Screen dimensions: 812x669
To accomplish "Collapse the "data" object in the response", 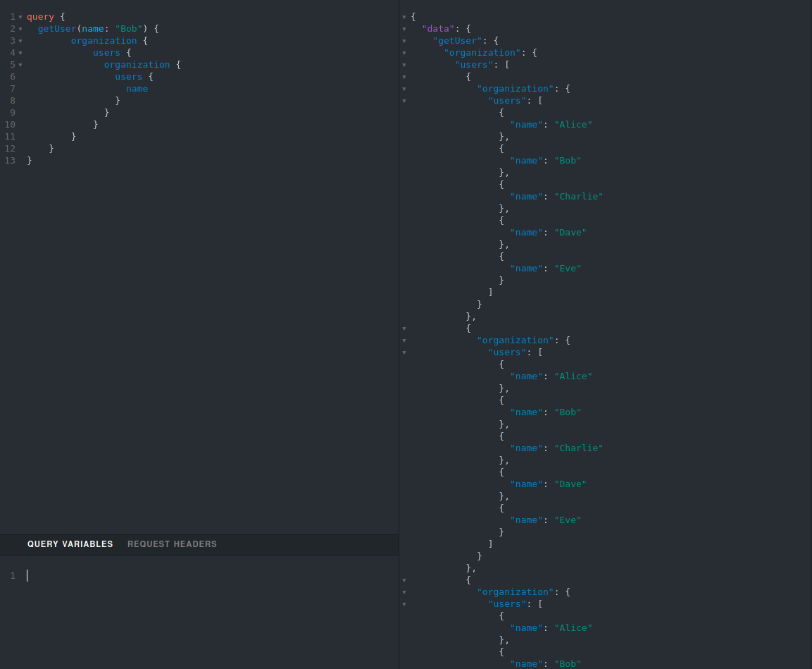I will pyautogui.click(x=404, y=28).
